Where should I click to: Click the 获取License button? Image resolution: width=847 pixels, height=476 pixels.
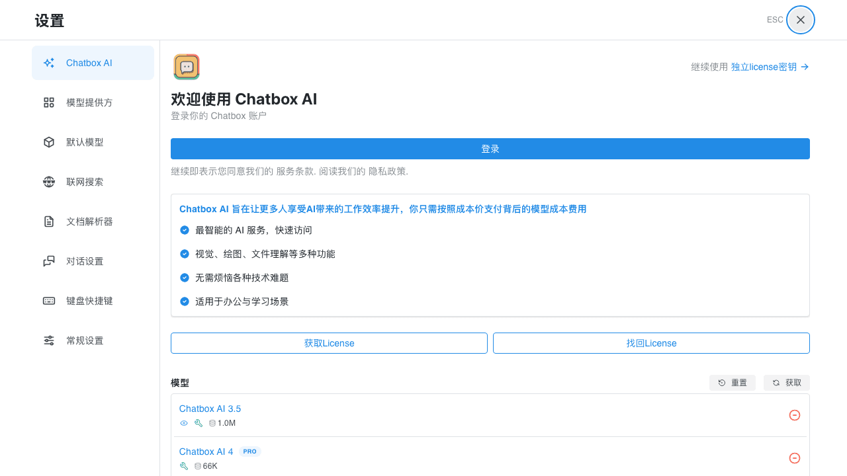tap(329, 342)
